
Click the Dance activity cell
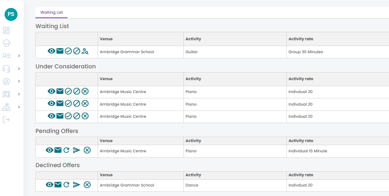[235, 185]
